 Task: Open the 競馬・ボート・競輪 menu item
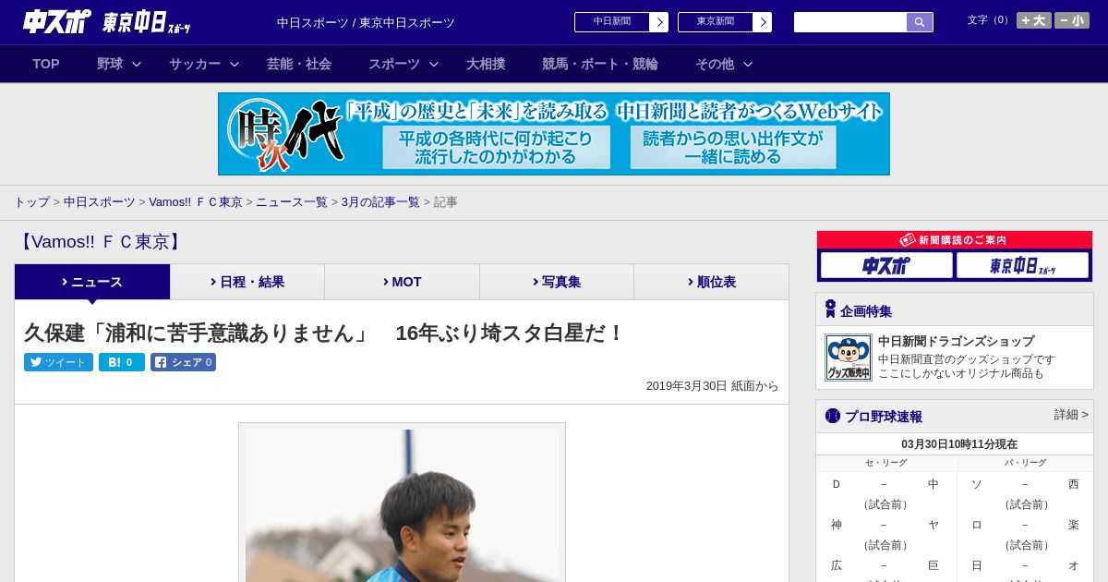tap(600, 64)
